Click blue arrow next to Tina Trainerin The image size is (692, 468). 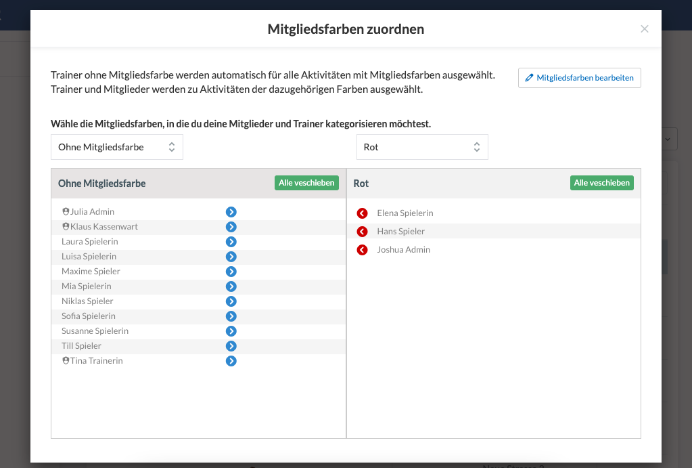point(231,361)
